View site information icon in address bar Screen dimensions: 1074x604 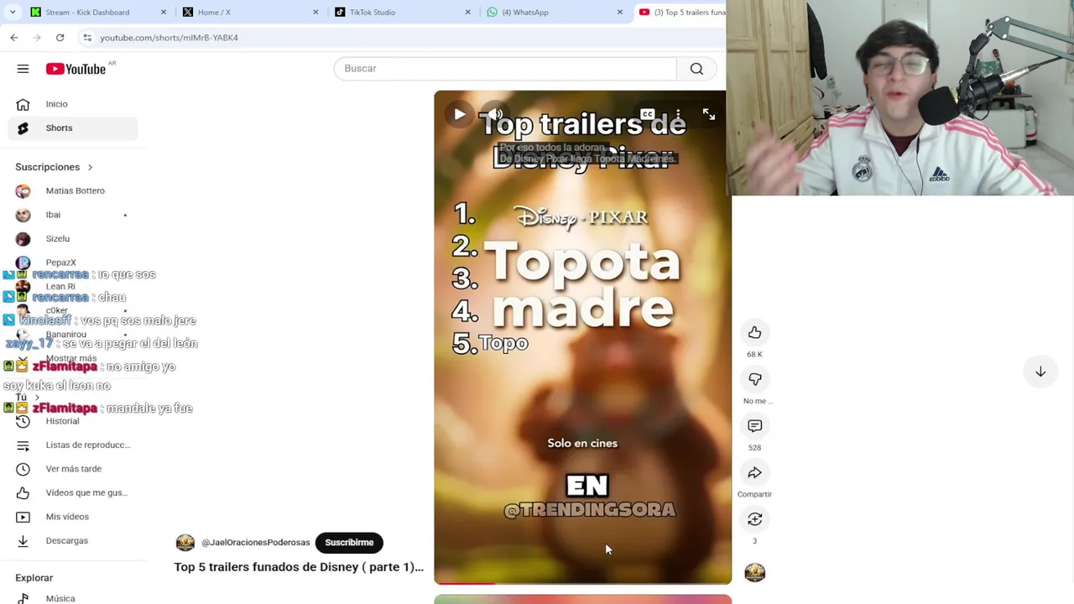pyautogui.click(x=87, y=38)
